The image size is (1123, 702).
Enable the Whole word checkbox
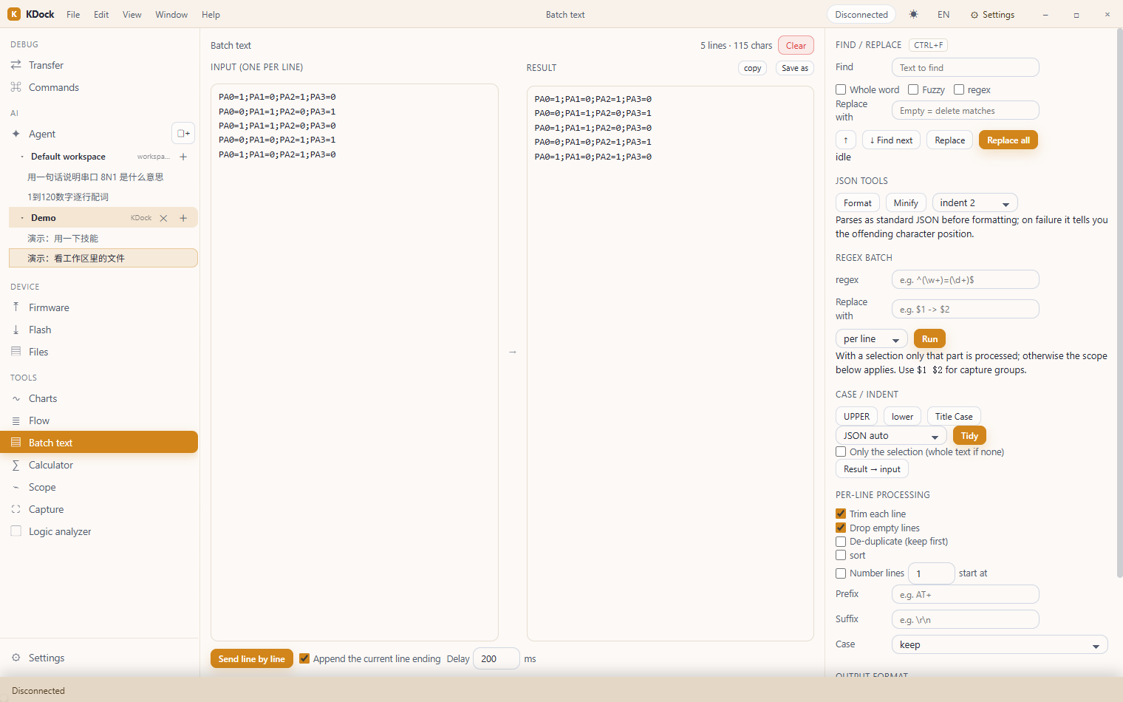(841, 89)
